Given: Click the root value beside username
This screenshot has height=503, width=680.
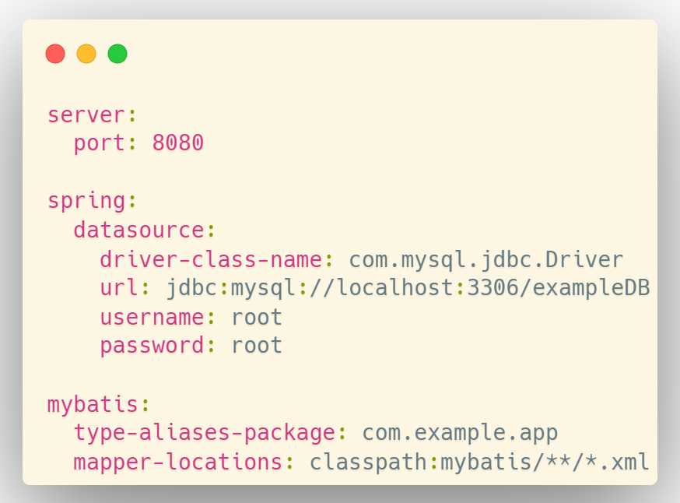Looking at the screenshot, I should pos(256,317).
